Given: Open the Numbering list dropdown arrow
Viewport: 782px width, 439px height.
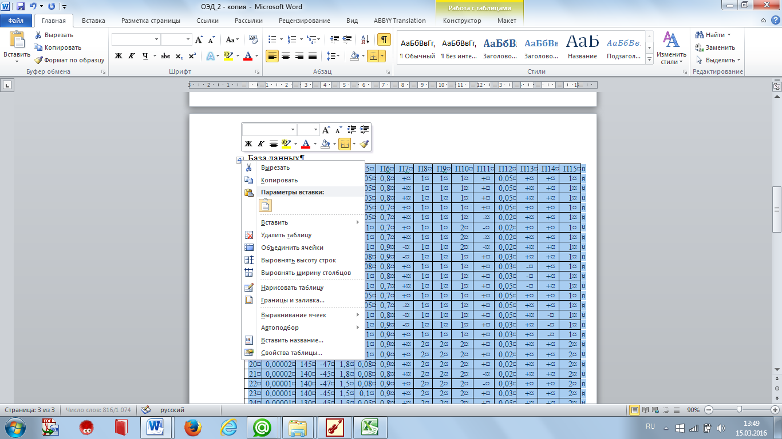Looking at the screenshot, I should pos(301,39).
